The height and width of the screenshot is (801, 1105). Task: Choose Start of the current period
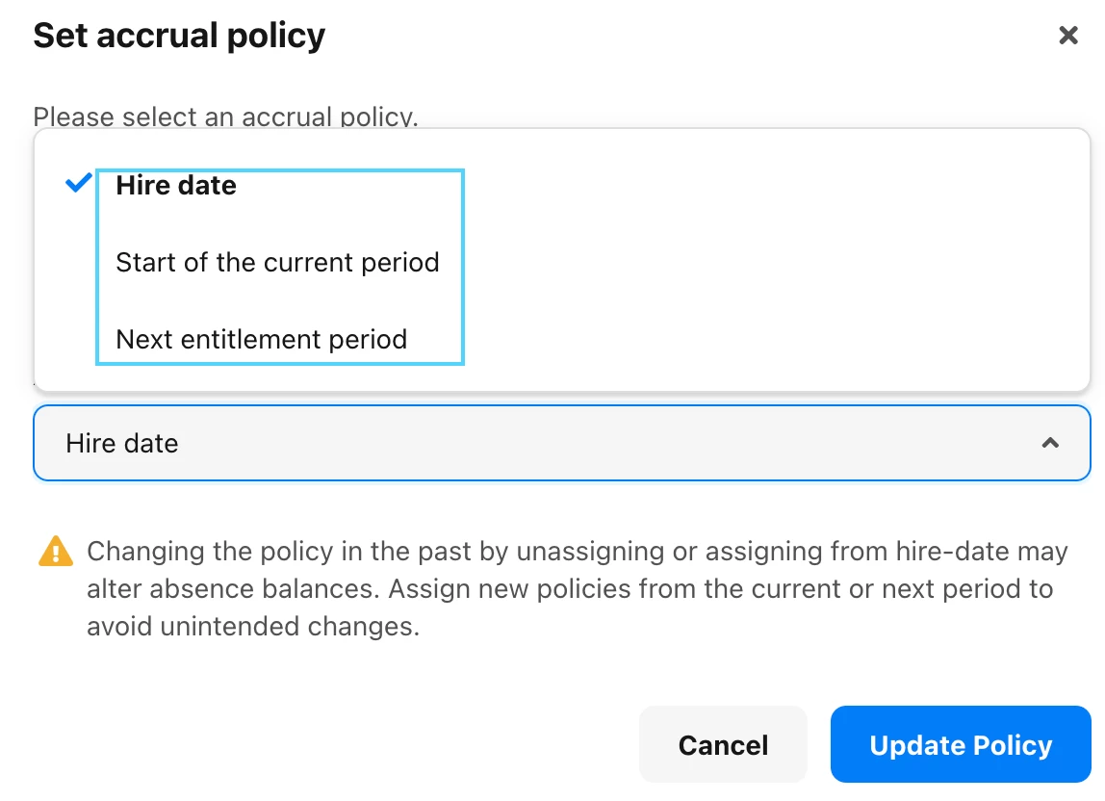tap(277, 262)
